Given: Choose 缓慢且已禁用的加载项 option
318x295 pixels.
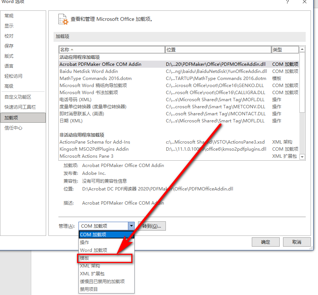Looking at the screenshot, I should click(x=106, y=281).
